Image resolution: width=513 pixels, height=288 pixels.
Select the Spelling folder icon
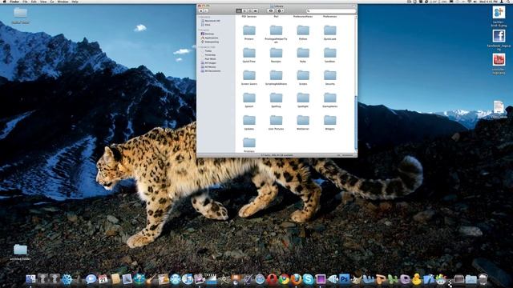point(276,98)
